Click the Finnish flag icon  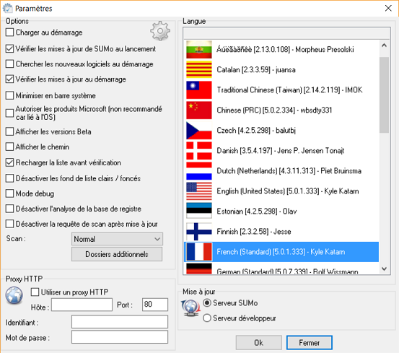coord(198,232)
